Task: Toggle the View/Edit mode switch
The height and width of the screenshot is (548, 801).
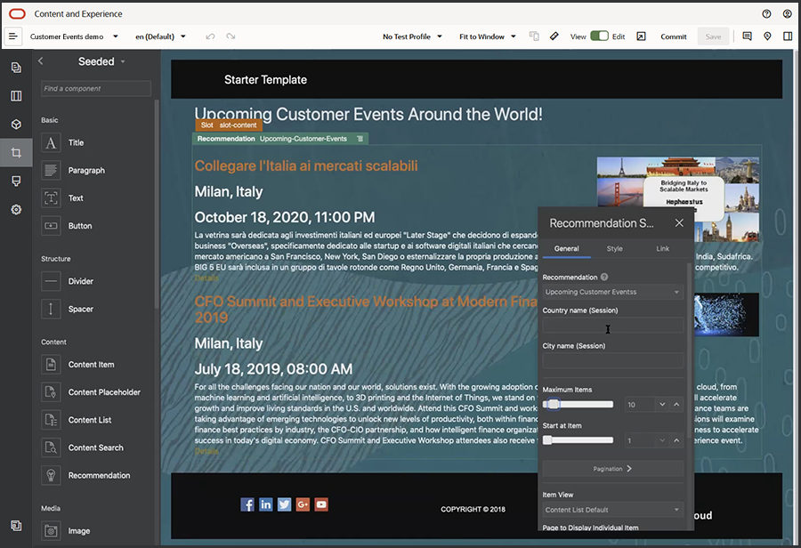Action: [x=599, y=36]
